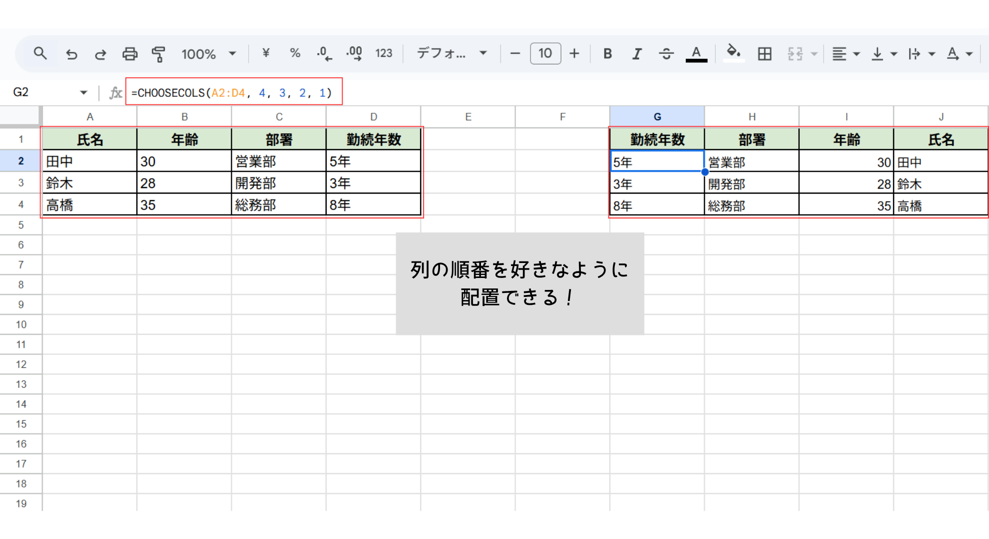This screenshot has width=989, height=539.
Task: Select cell D1 containing 勤続年数
Action: point(374,139)
